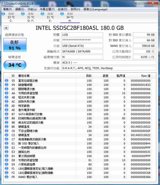Viewport: 160px width, 185px height.
Task: Click the status icon of attribute BE
Action: 6,127
